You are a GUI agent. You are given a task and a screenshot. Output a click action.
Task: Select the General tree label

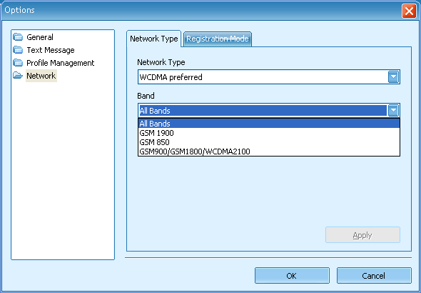40,37
